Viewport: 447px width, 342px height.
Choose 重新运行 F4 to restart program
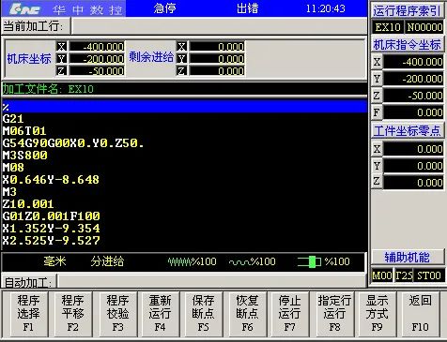coord(160,314)
